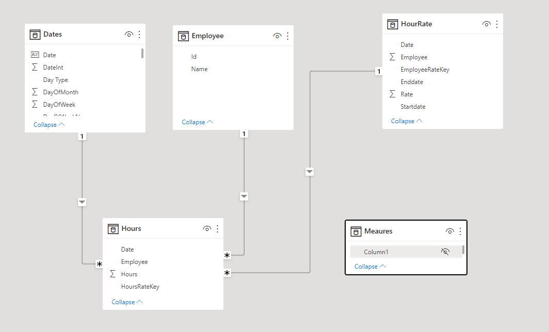Select the Dates to Hours relationship arrow
The width and height of the screenshot is (549, 332).
click(x=82, y=202)
